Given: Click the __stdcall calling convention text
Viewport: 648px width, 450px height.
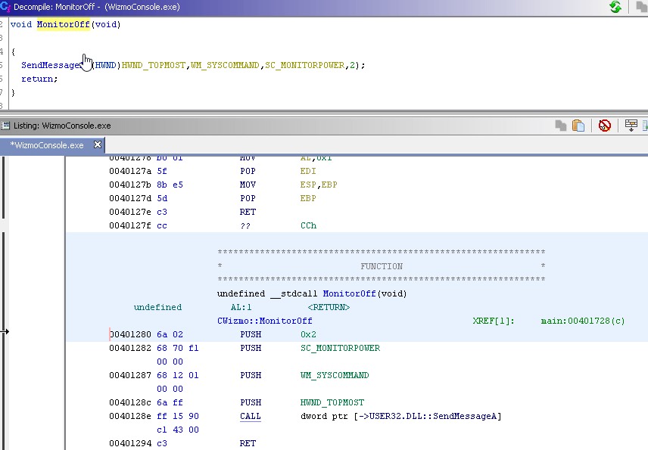Looking at the screenshot, I should [x=294, y=293].
